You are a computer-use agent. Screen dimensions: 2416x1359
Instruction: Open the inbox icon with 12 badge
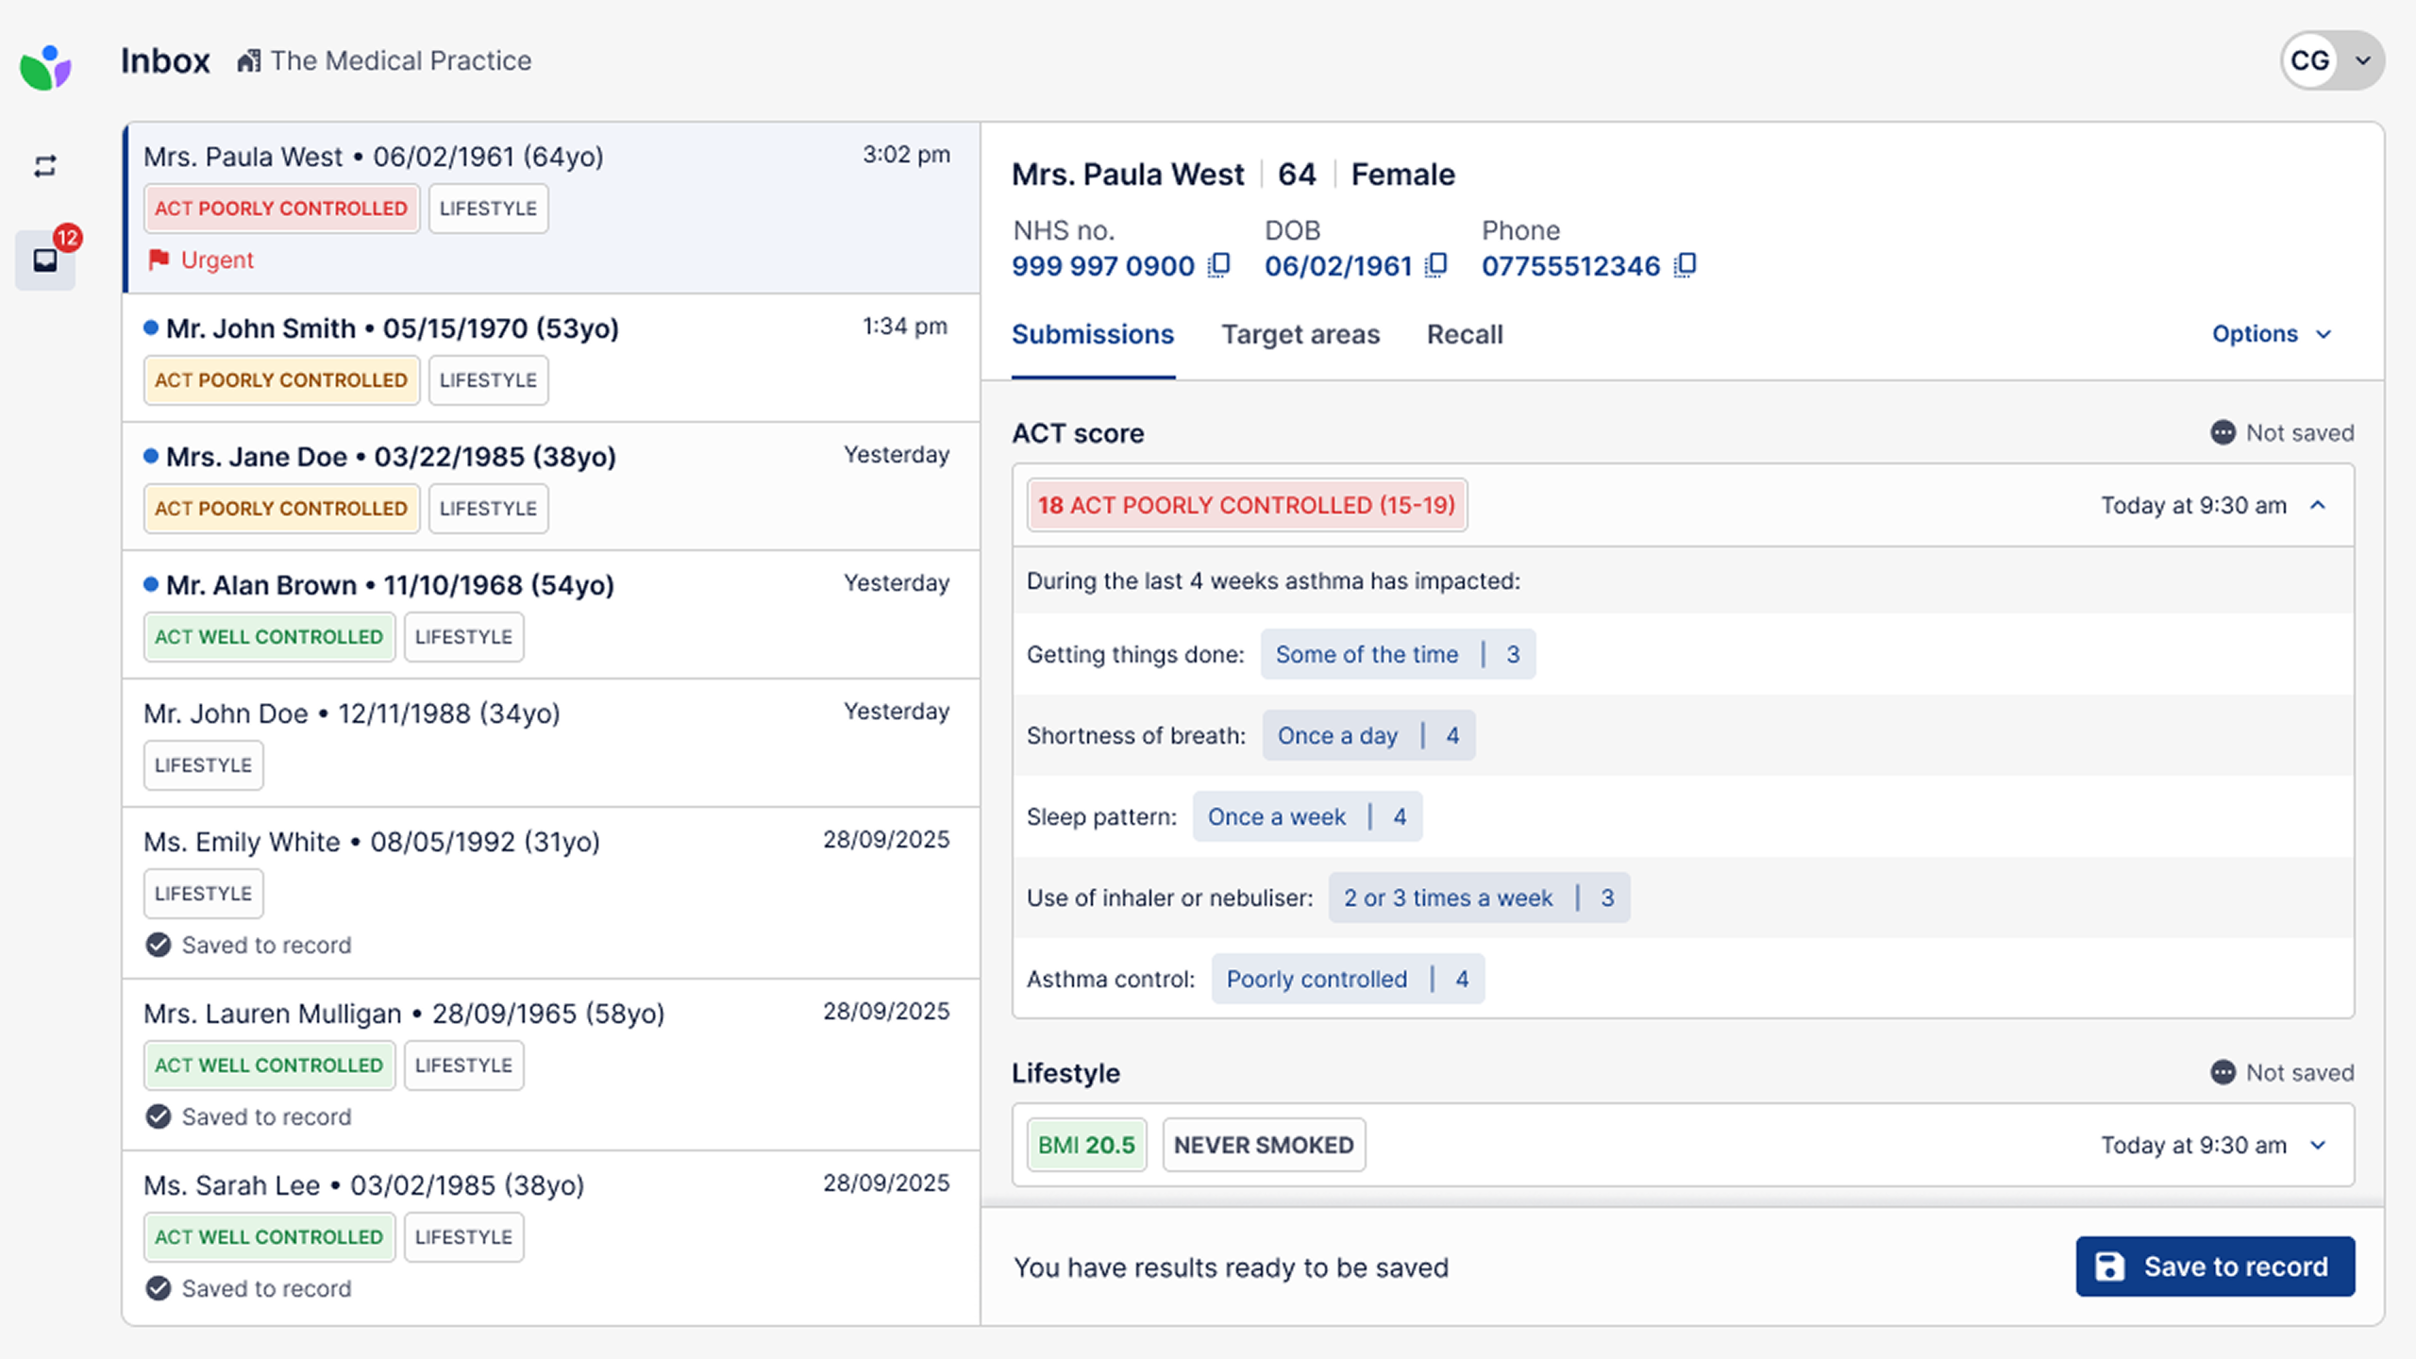pyautogui.click(x=45, y=260)
